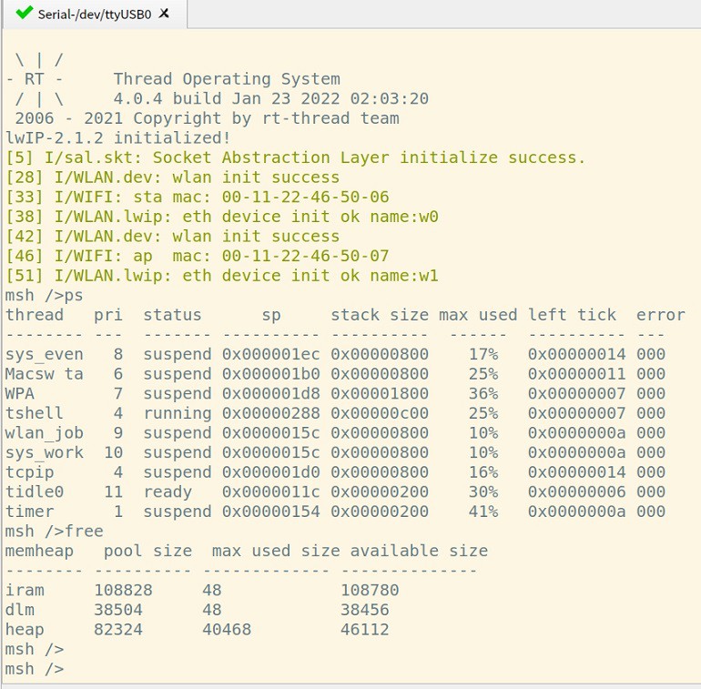Click the 'stack size' column header
This screenshot has width=701, height=689.
point(379,315)
